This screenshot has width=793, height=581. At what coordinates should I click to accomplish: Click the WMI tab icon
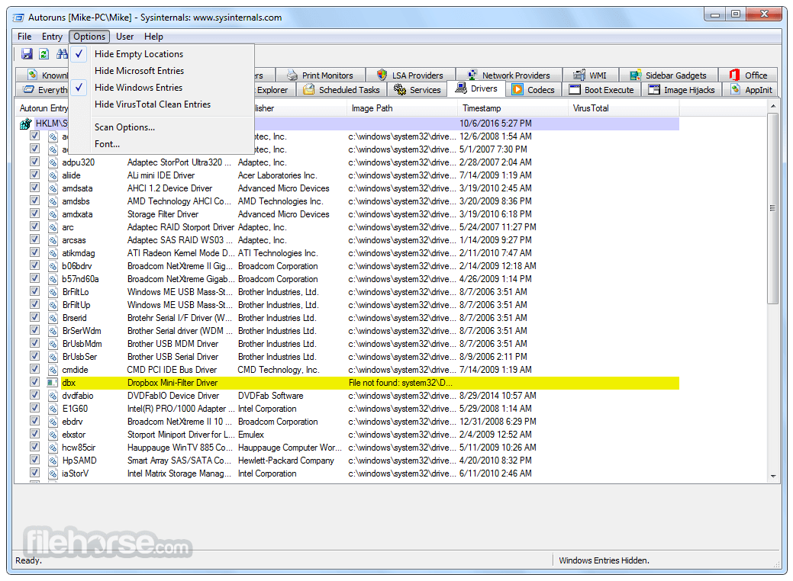pyautogui.click(x=579, y=75)
